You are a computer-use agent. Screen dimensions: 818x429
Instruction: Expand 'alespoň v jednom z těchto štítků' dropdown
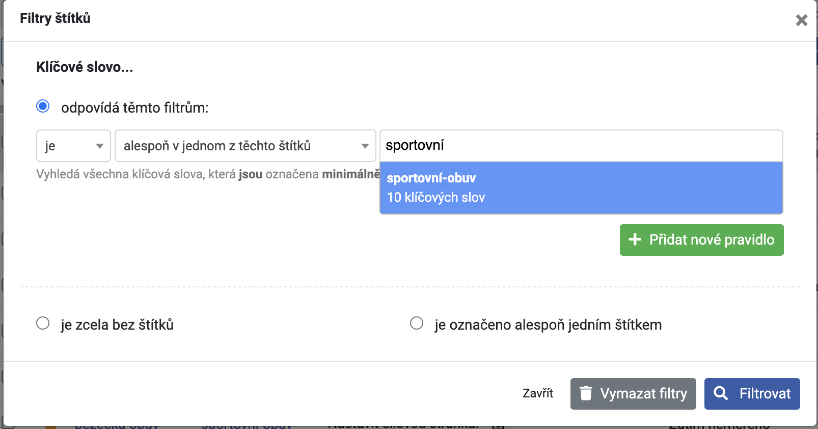point(246,146)
